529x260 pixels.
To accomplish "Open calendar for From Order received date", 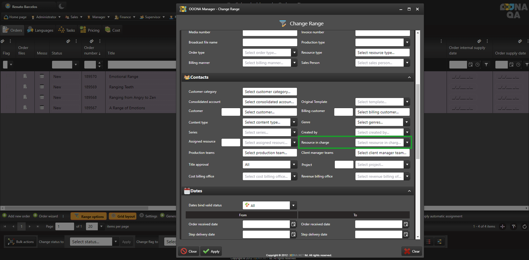I will 293,224.
